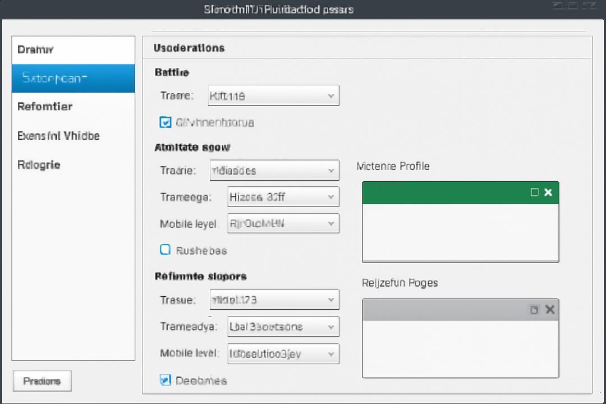Screen dimensions: 606x404
Task: Choose Rdogrie in the sidebar
Action: (74, 165)
